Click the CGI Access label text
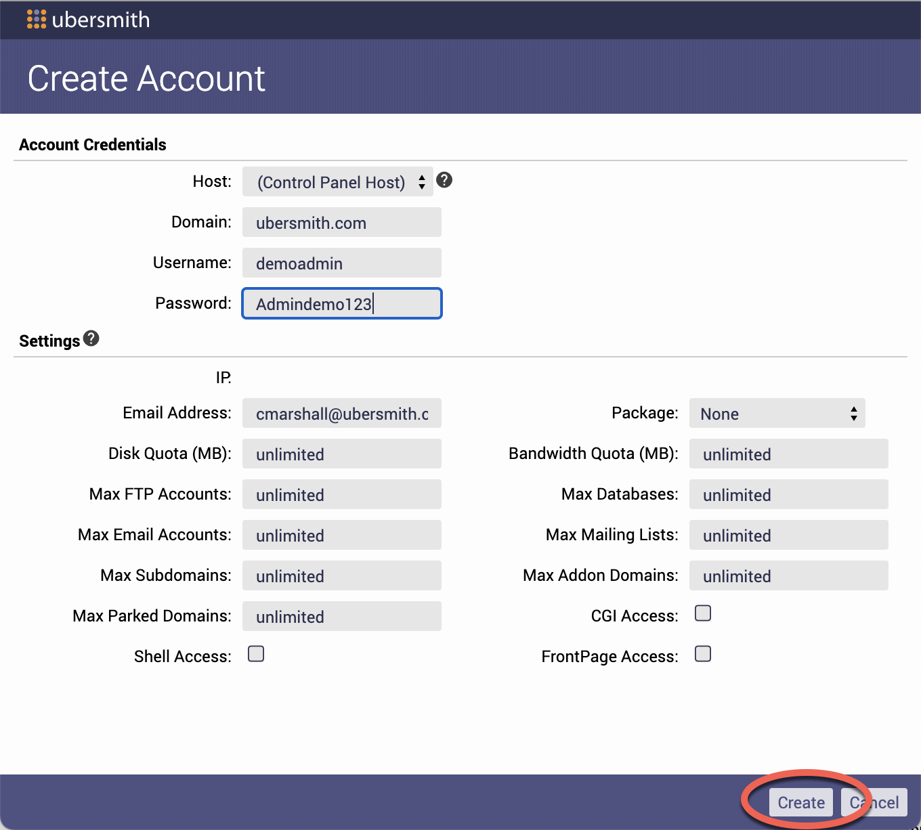 [x=635, y=616]
